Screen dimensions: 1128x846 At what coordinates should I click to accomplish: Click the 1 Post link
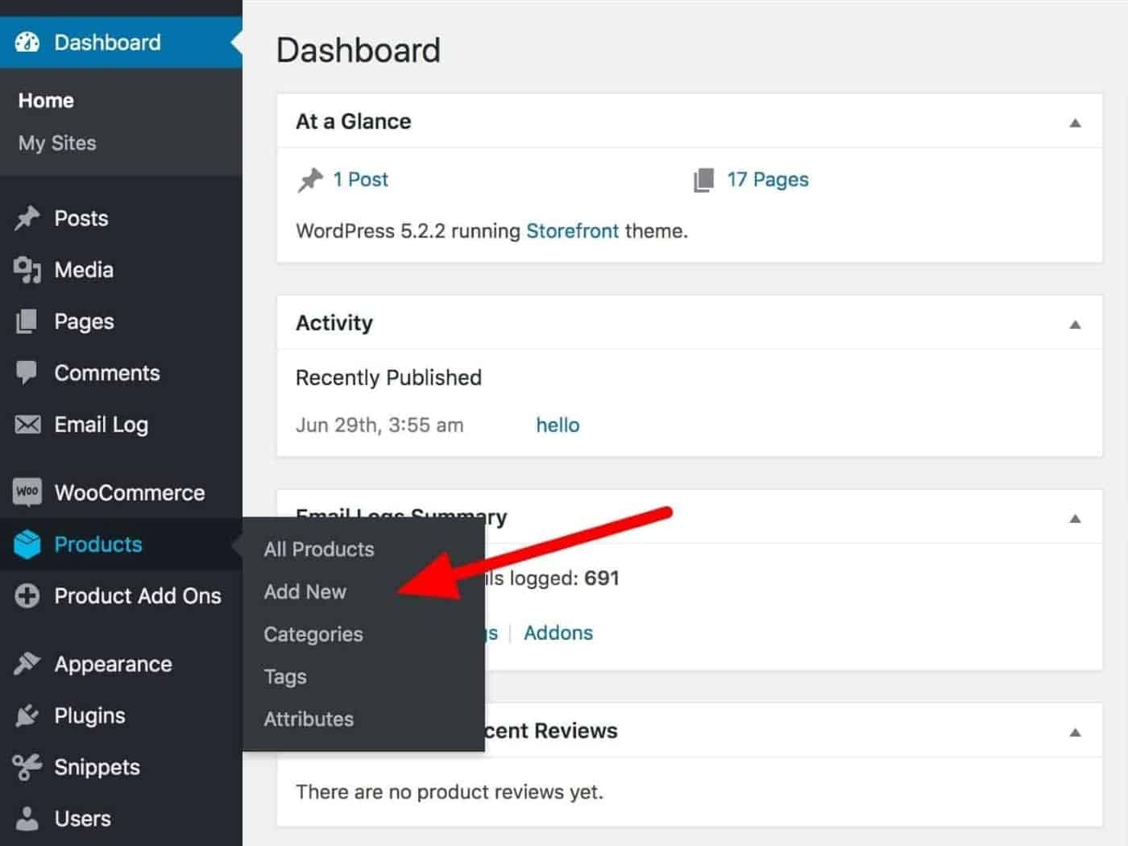point(360,179)
